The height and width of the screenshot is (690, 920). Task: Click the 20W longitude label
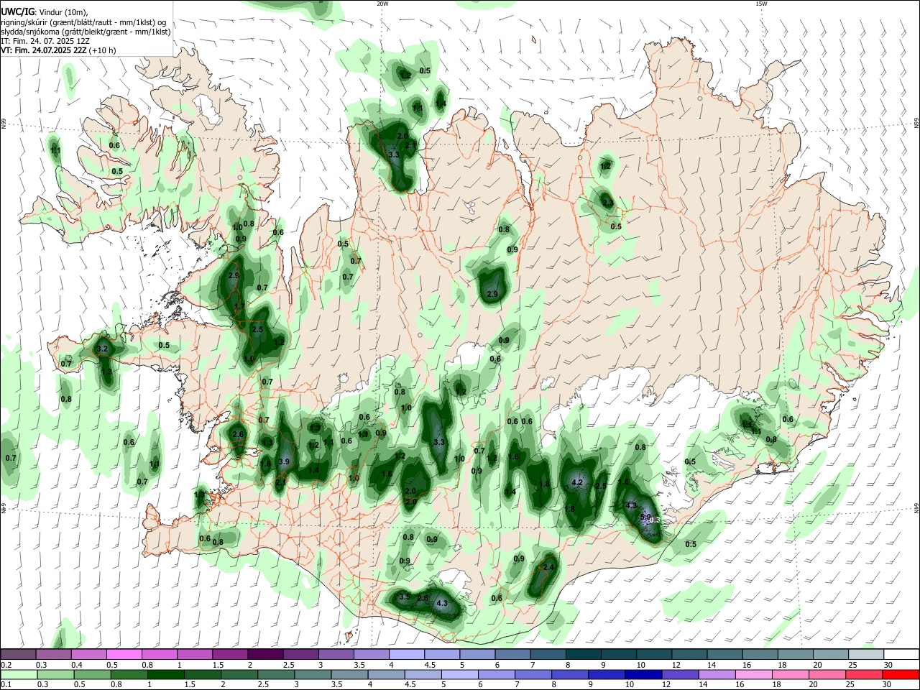pos(382,4)
